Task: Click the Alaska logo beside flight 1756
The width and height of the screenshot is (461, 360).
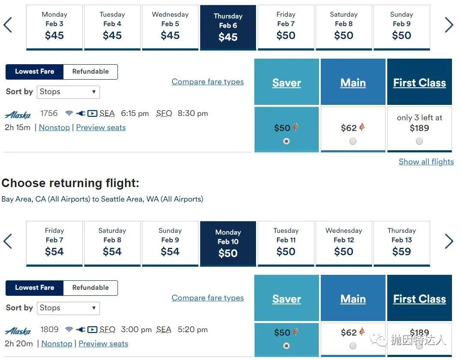Action: [x=18, y=115]
